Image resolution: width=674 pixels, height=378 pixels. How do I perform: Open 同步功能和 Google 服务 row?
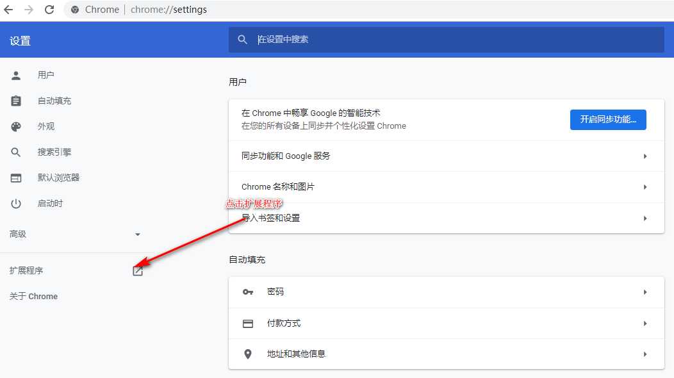(446, 156)
